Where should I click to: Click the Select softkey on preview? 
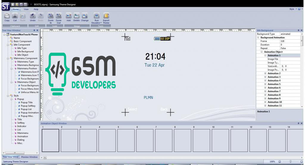click(132, 109)
